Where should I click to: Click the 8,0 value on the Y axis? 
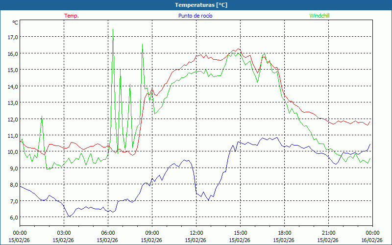13,185
